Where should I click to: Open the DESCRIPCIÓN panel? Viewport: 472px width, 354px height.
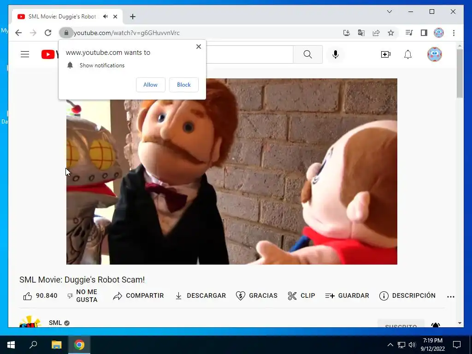coord(407,296)
